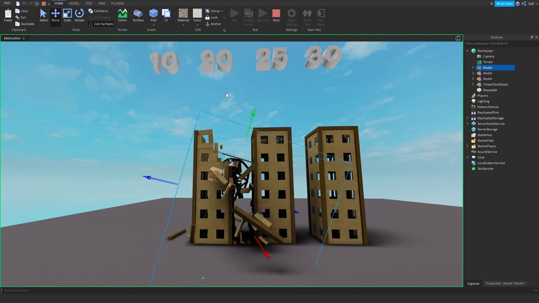Image resolution: width=539 pixels, height=303 pixels.
Task: Expand the Chat service node
Action: click(467, 157)
